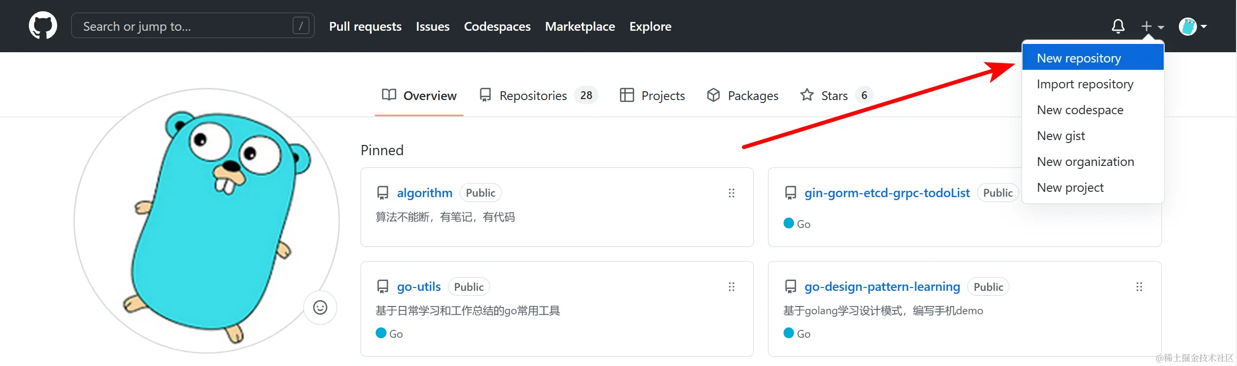
Task: Click the repo icon beside go-utils
Action: (x=383, y=287)
